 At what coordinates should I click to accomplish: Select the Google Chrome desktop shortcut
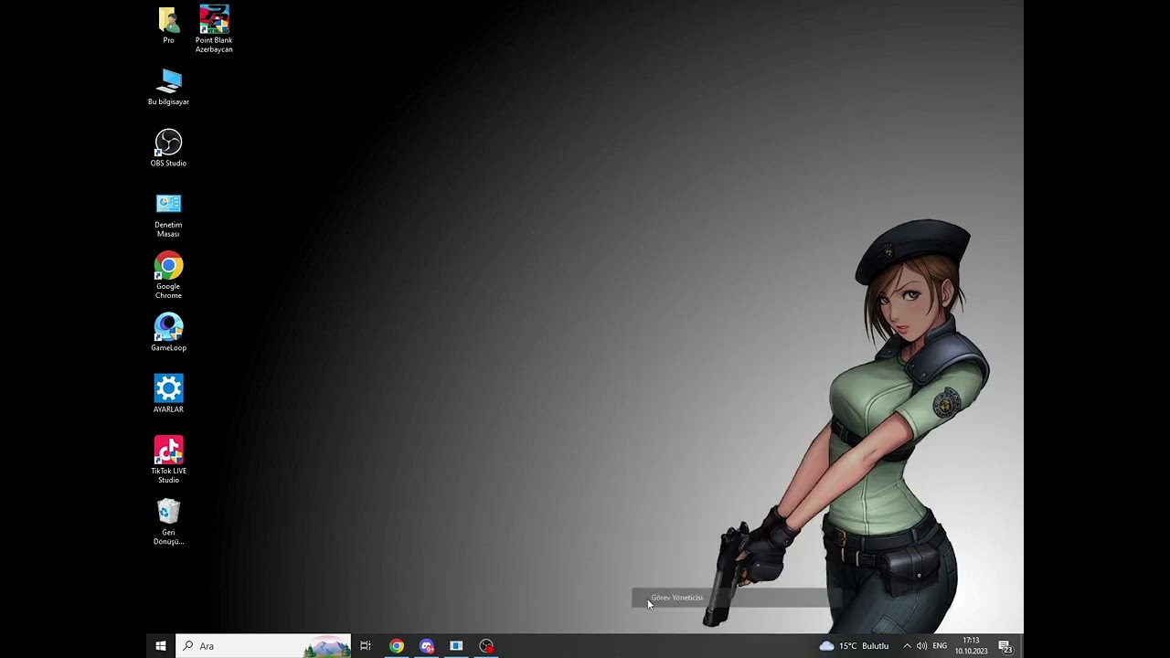(168, 276)
